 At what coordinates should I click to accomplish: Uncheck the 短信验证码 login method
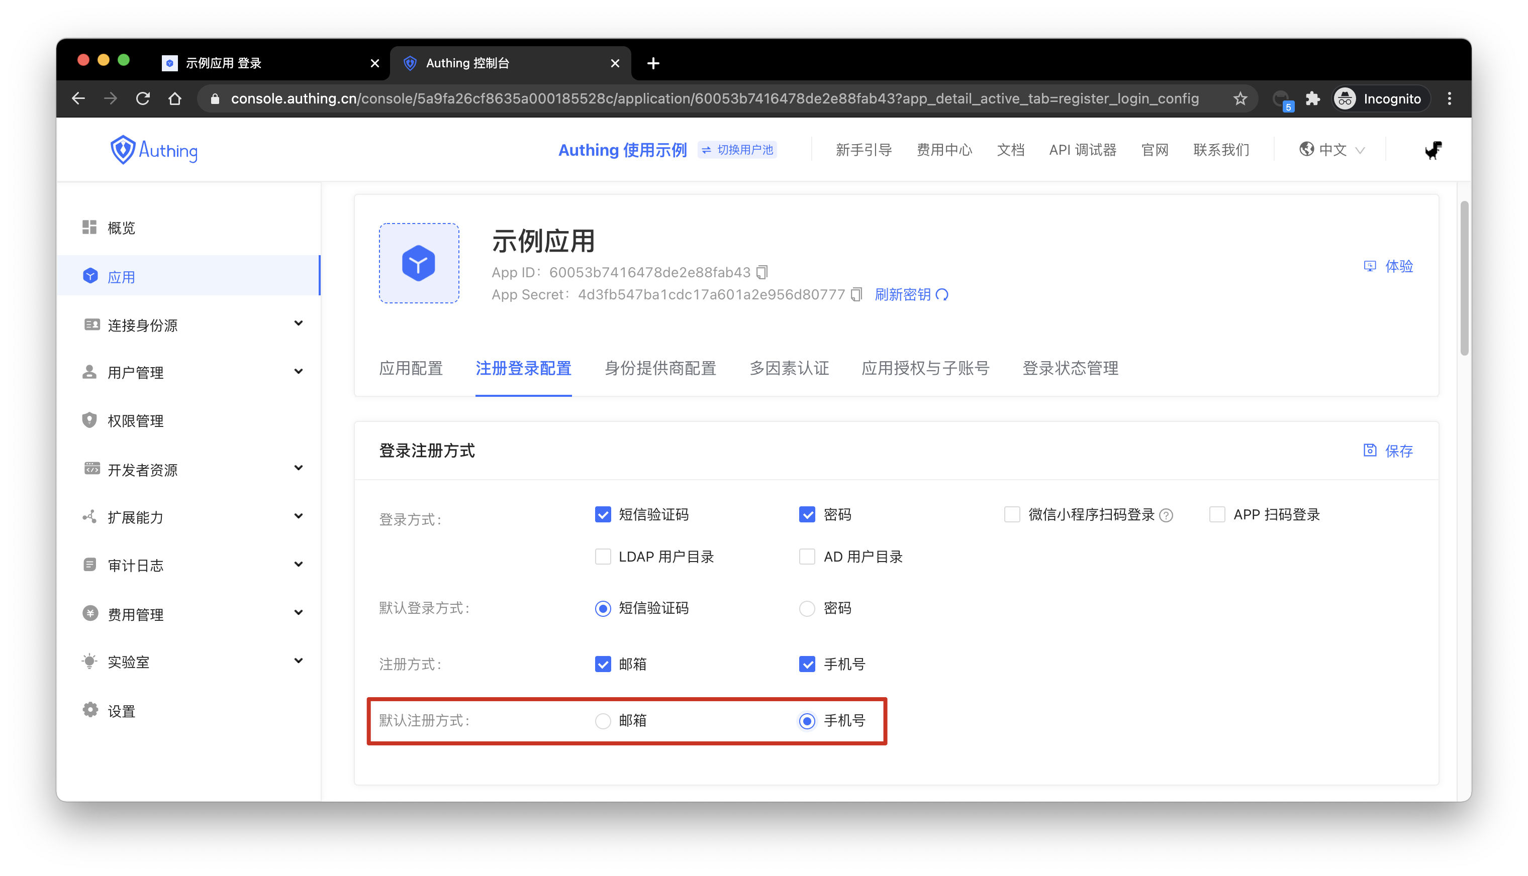(603, 514)
